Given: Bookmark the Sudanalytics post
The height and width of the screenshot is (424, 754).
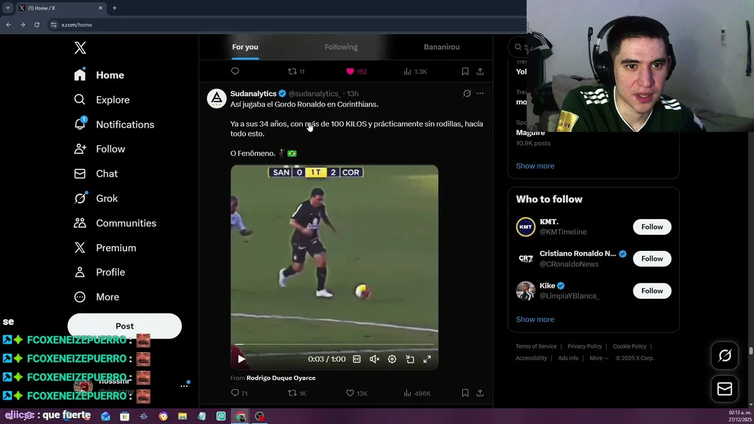Looking at the screenshot, I should [465, 393].
